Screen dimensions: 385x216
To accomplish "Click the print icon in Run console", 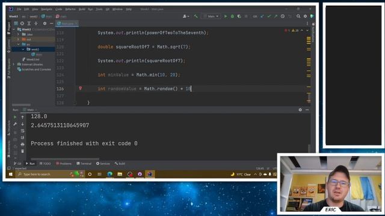I will click(x=22, y=145).
